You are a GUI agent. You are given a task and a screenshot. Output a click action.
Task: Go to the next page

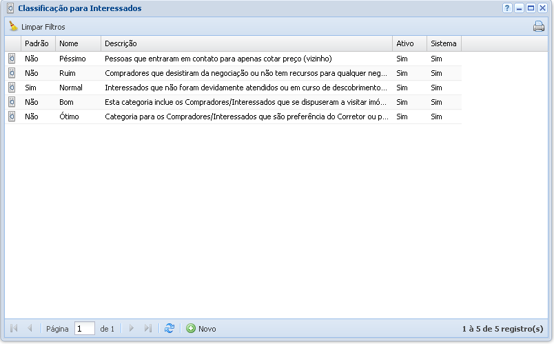(x=132, y=329)
